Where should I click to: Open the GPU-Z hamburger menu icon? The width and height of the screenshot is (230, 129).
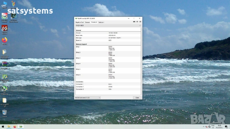pos(140,21)
